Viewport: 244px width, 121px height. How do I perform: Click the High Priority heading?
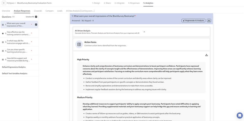83,59
